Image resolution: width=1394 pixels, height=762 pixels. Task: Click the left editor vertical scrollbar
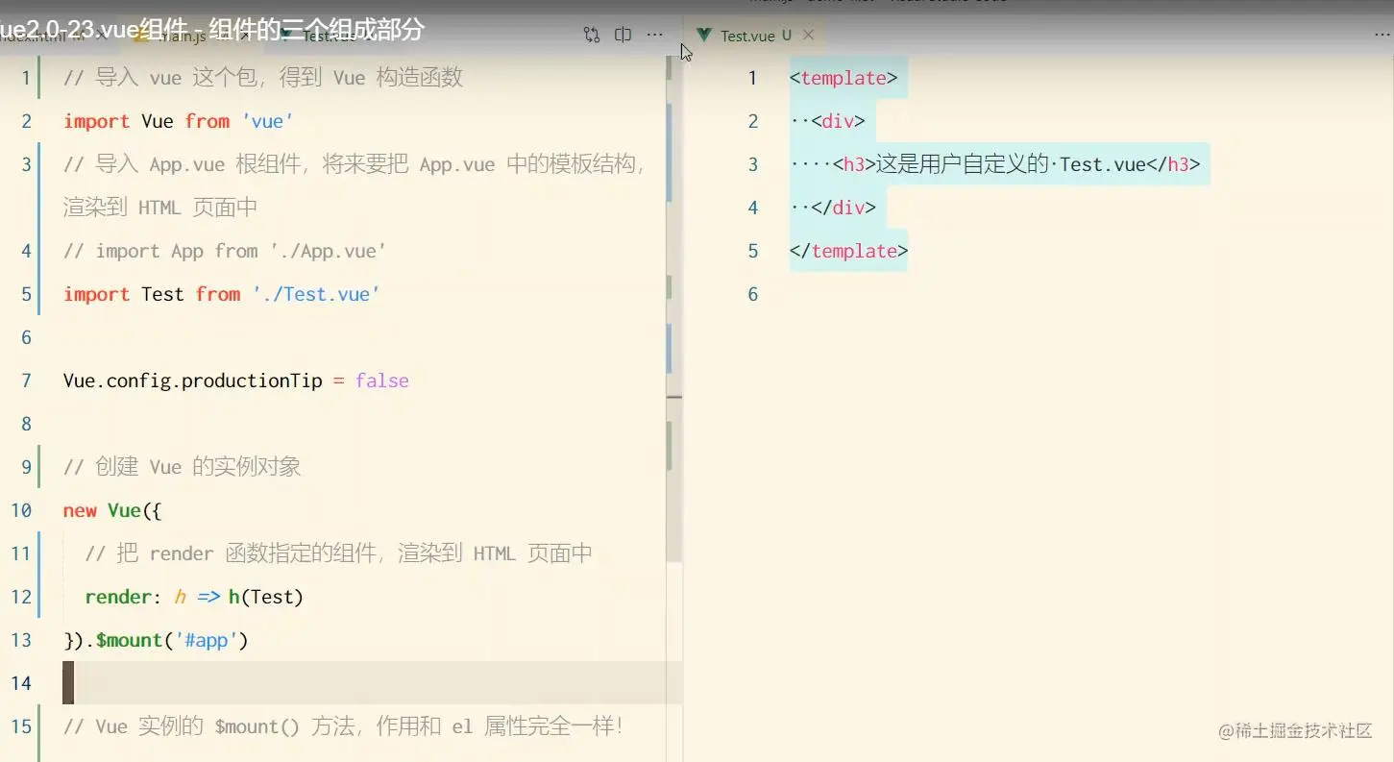tap(674, 307)
